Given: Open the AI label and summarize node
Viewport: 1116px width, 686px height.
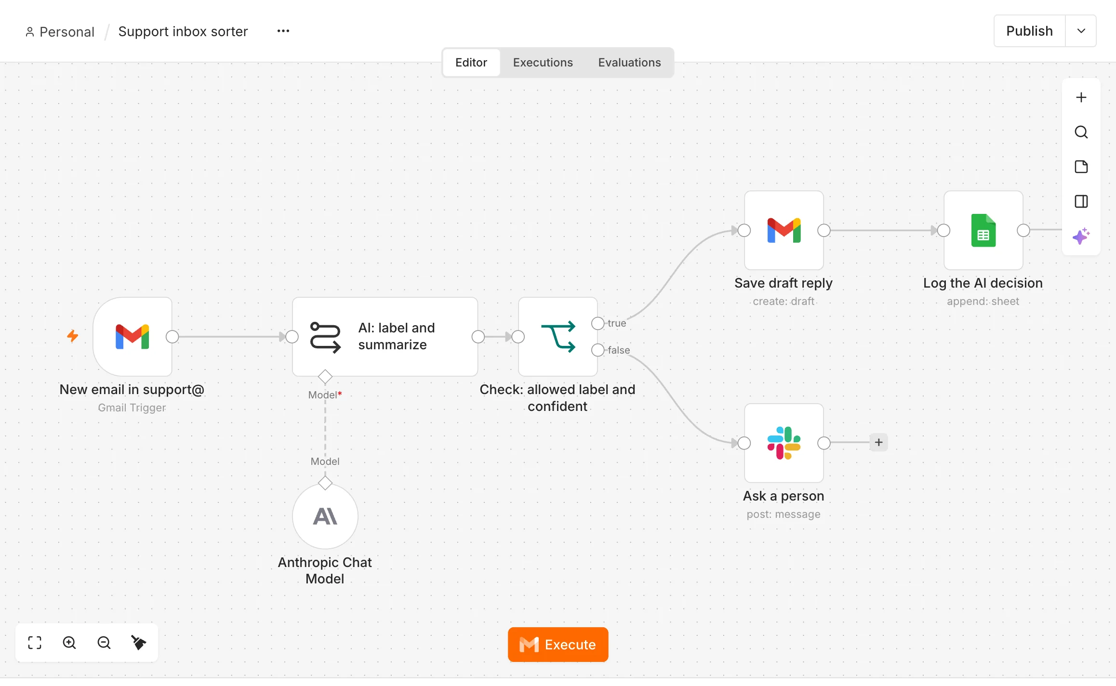Looking at the screenshot, I should [x=385, y=336].
